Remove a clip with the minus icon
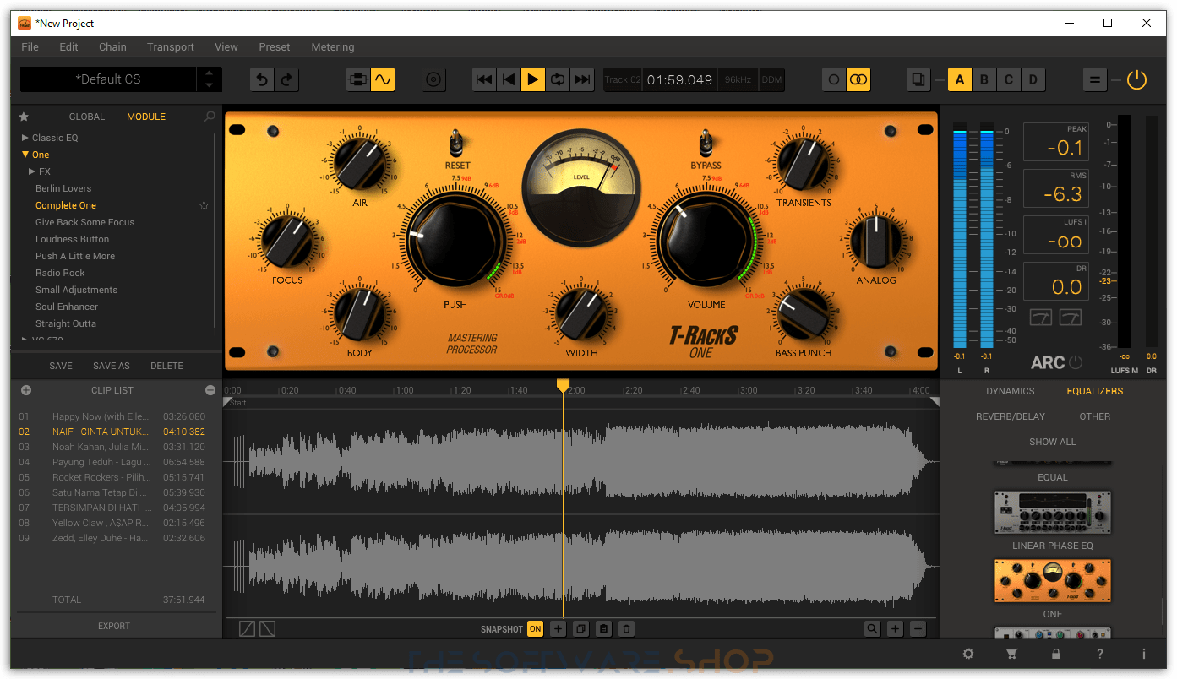 (210, 390)
